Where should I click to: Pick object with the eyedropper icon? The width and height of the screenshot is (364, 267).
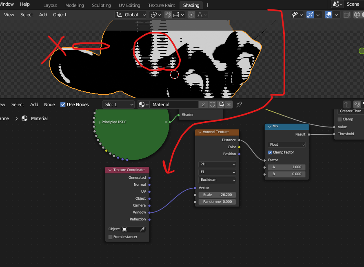142,229
